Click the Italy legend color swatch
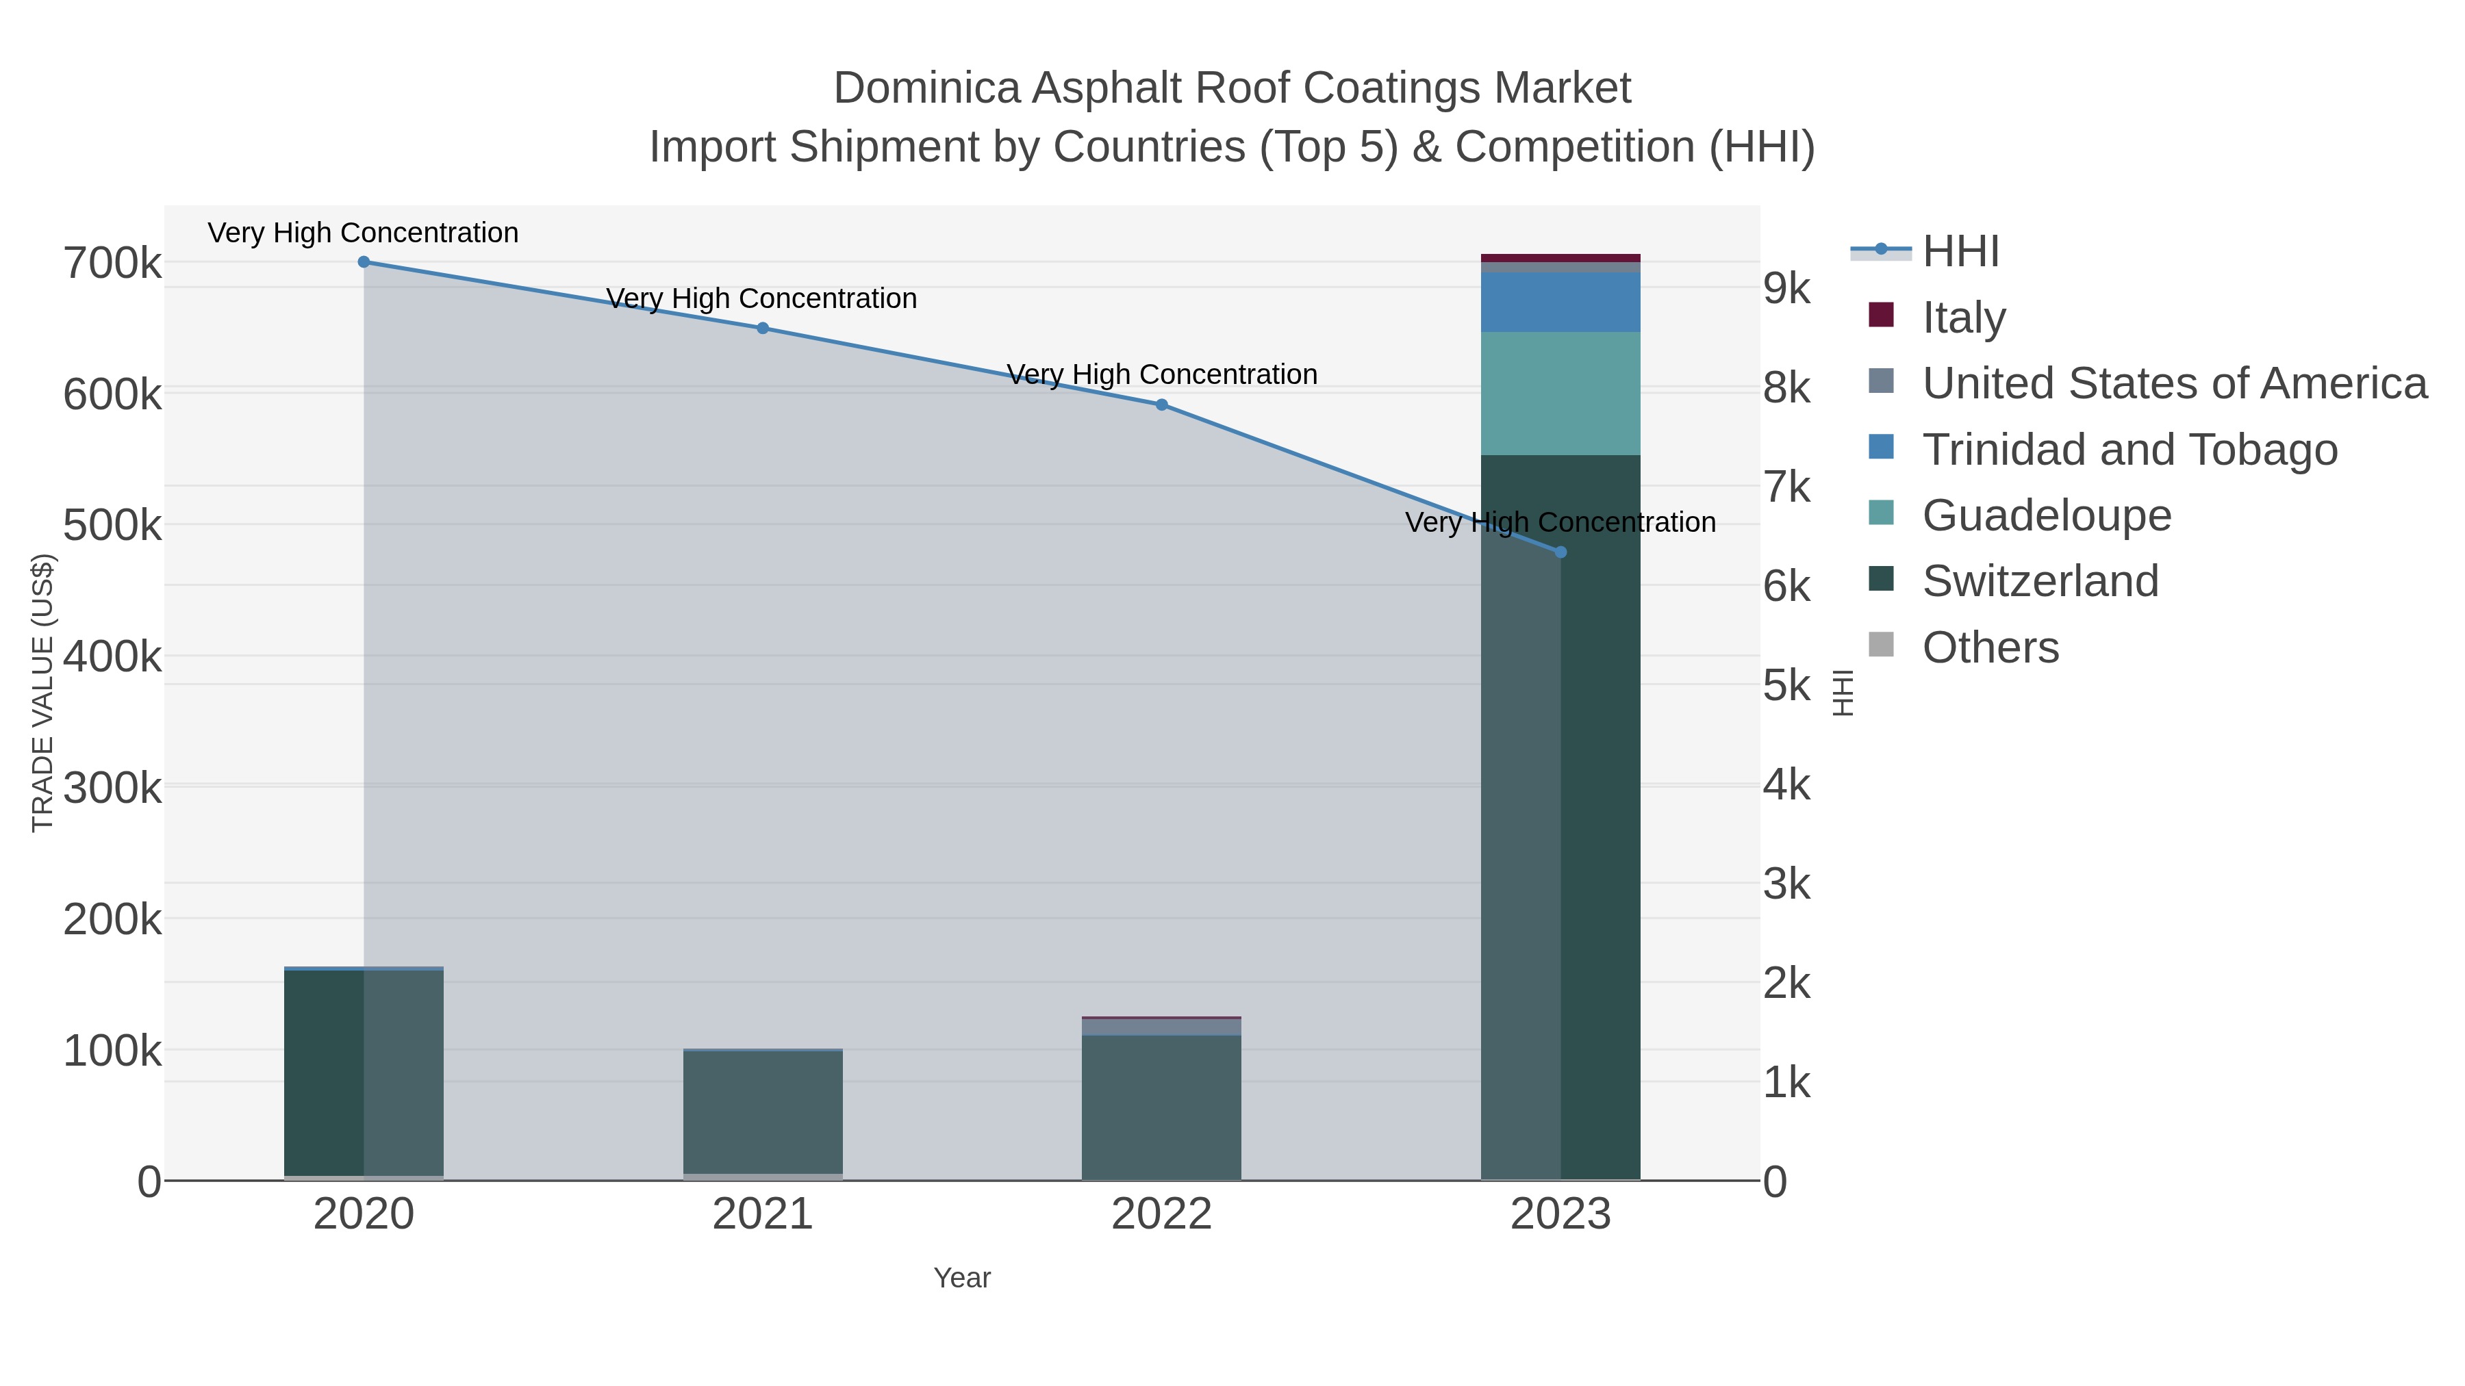 tap(1880, 315)
